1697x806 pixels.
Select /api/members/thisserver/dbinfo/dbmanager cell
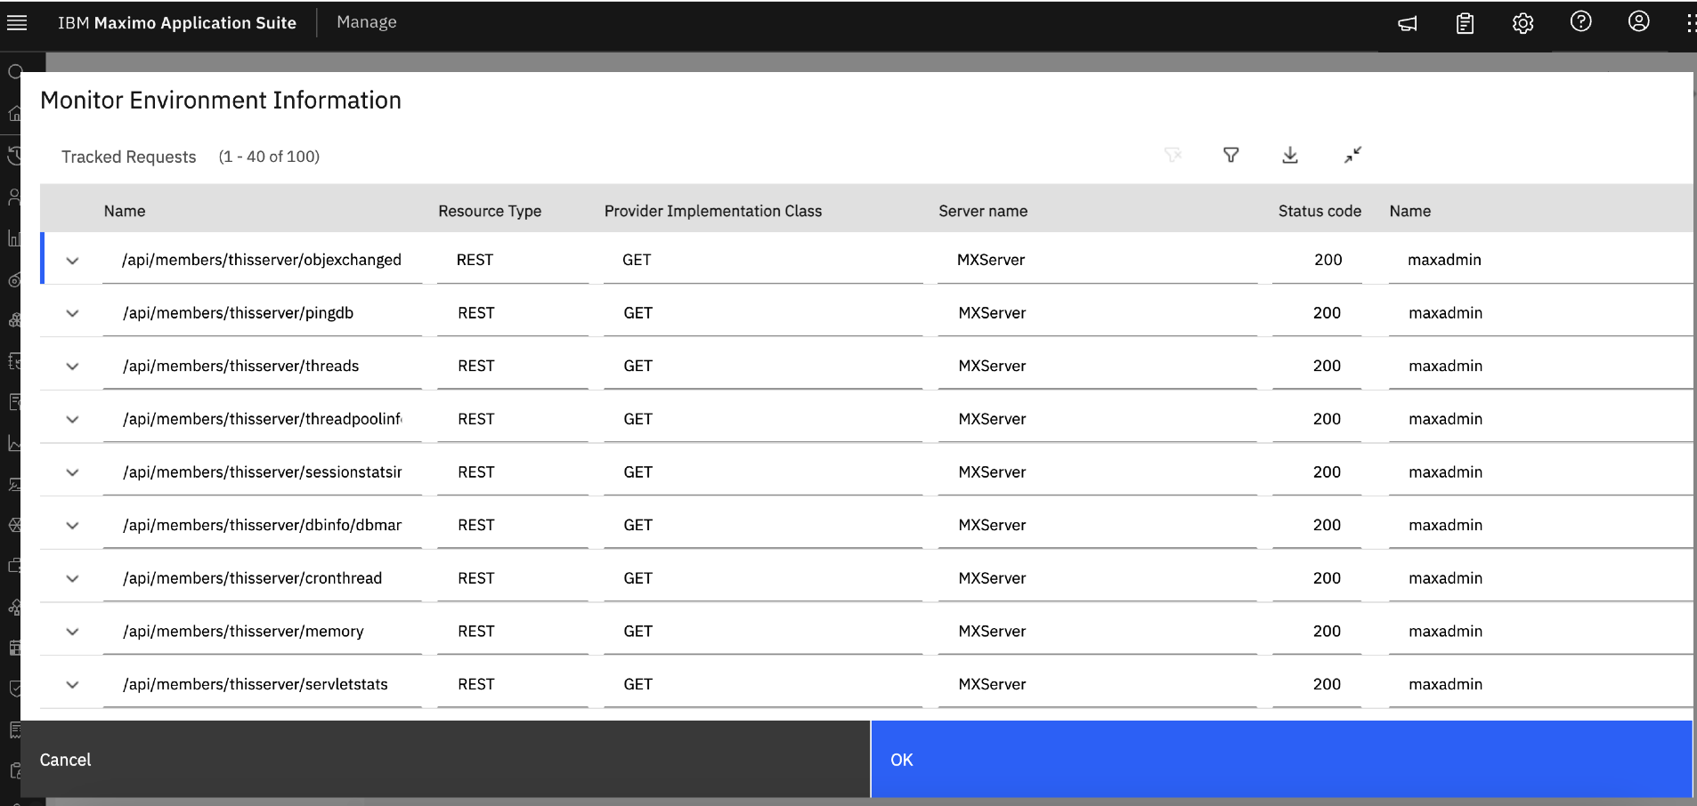pyautogui.click(x=262, y=525)
